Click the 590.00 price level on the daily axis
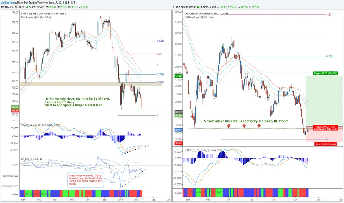Image resolution: width=344 pixels, height=203 pixels. coord(178,11)
